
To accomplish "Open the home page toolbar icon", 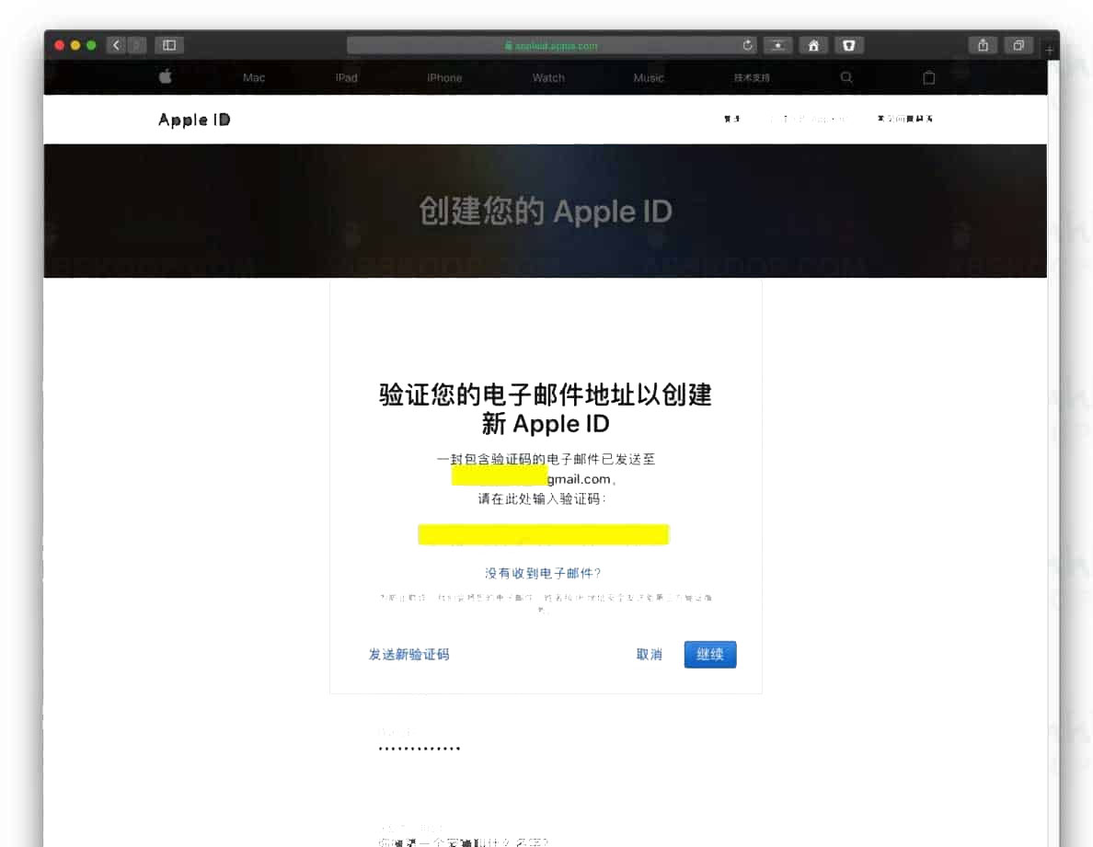I will point(813,45).
